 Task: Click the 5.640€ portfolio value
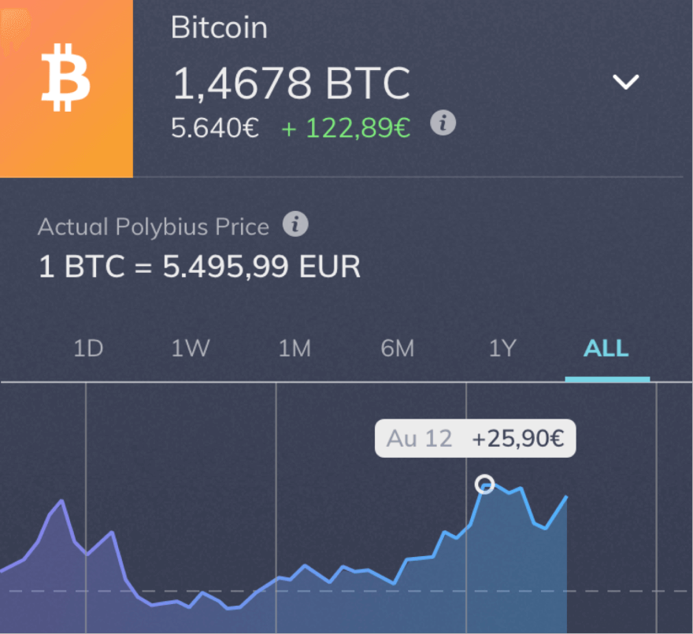pyautogui.click(x=215, y=128)
